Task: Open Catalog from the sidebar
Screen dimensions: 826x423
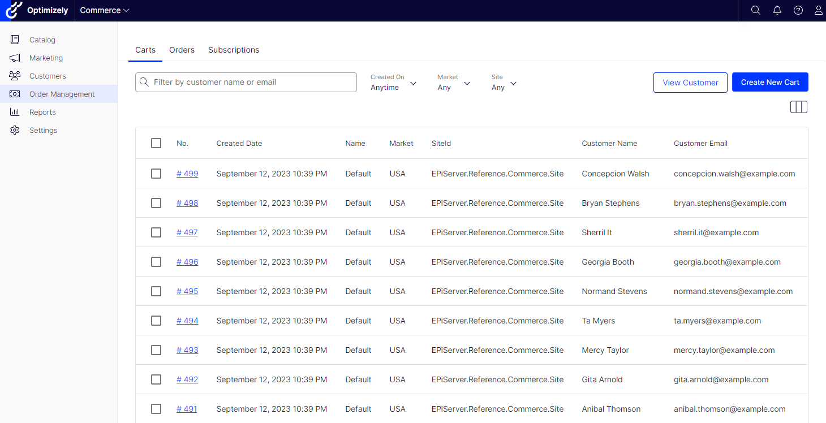Action: pos(42,40)
